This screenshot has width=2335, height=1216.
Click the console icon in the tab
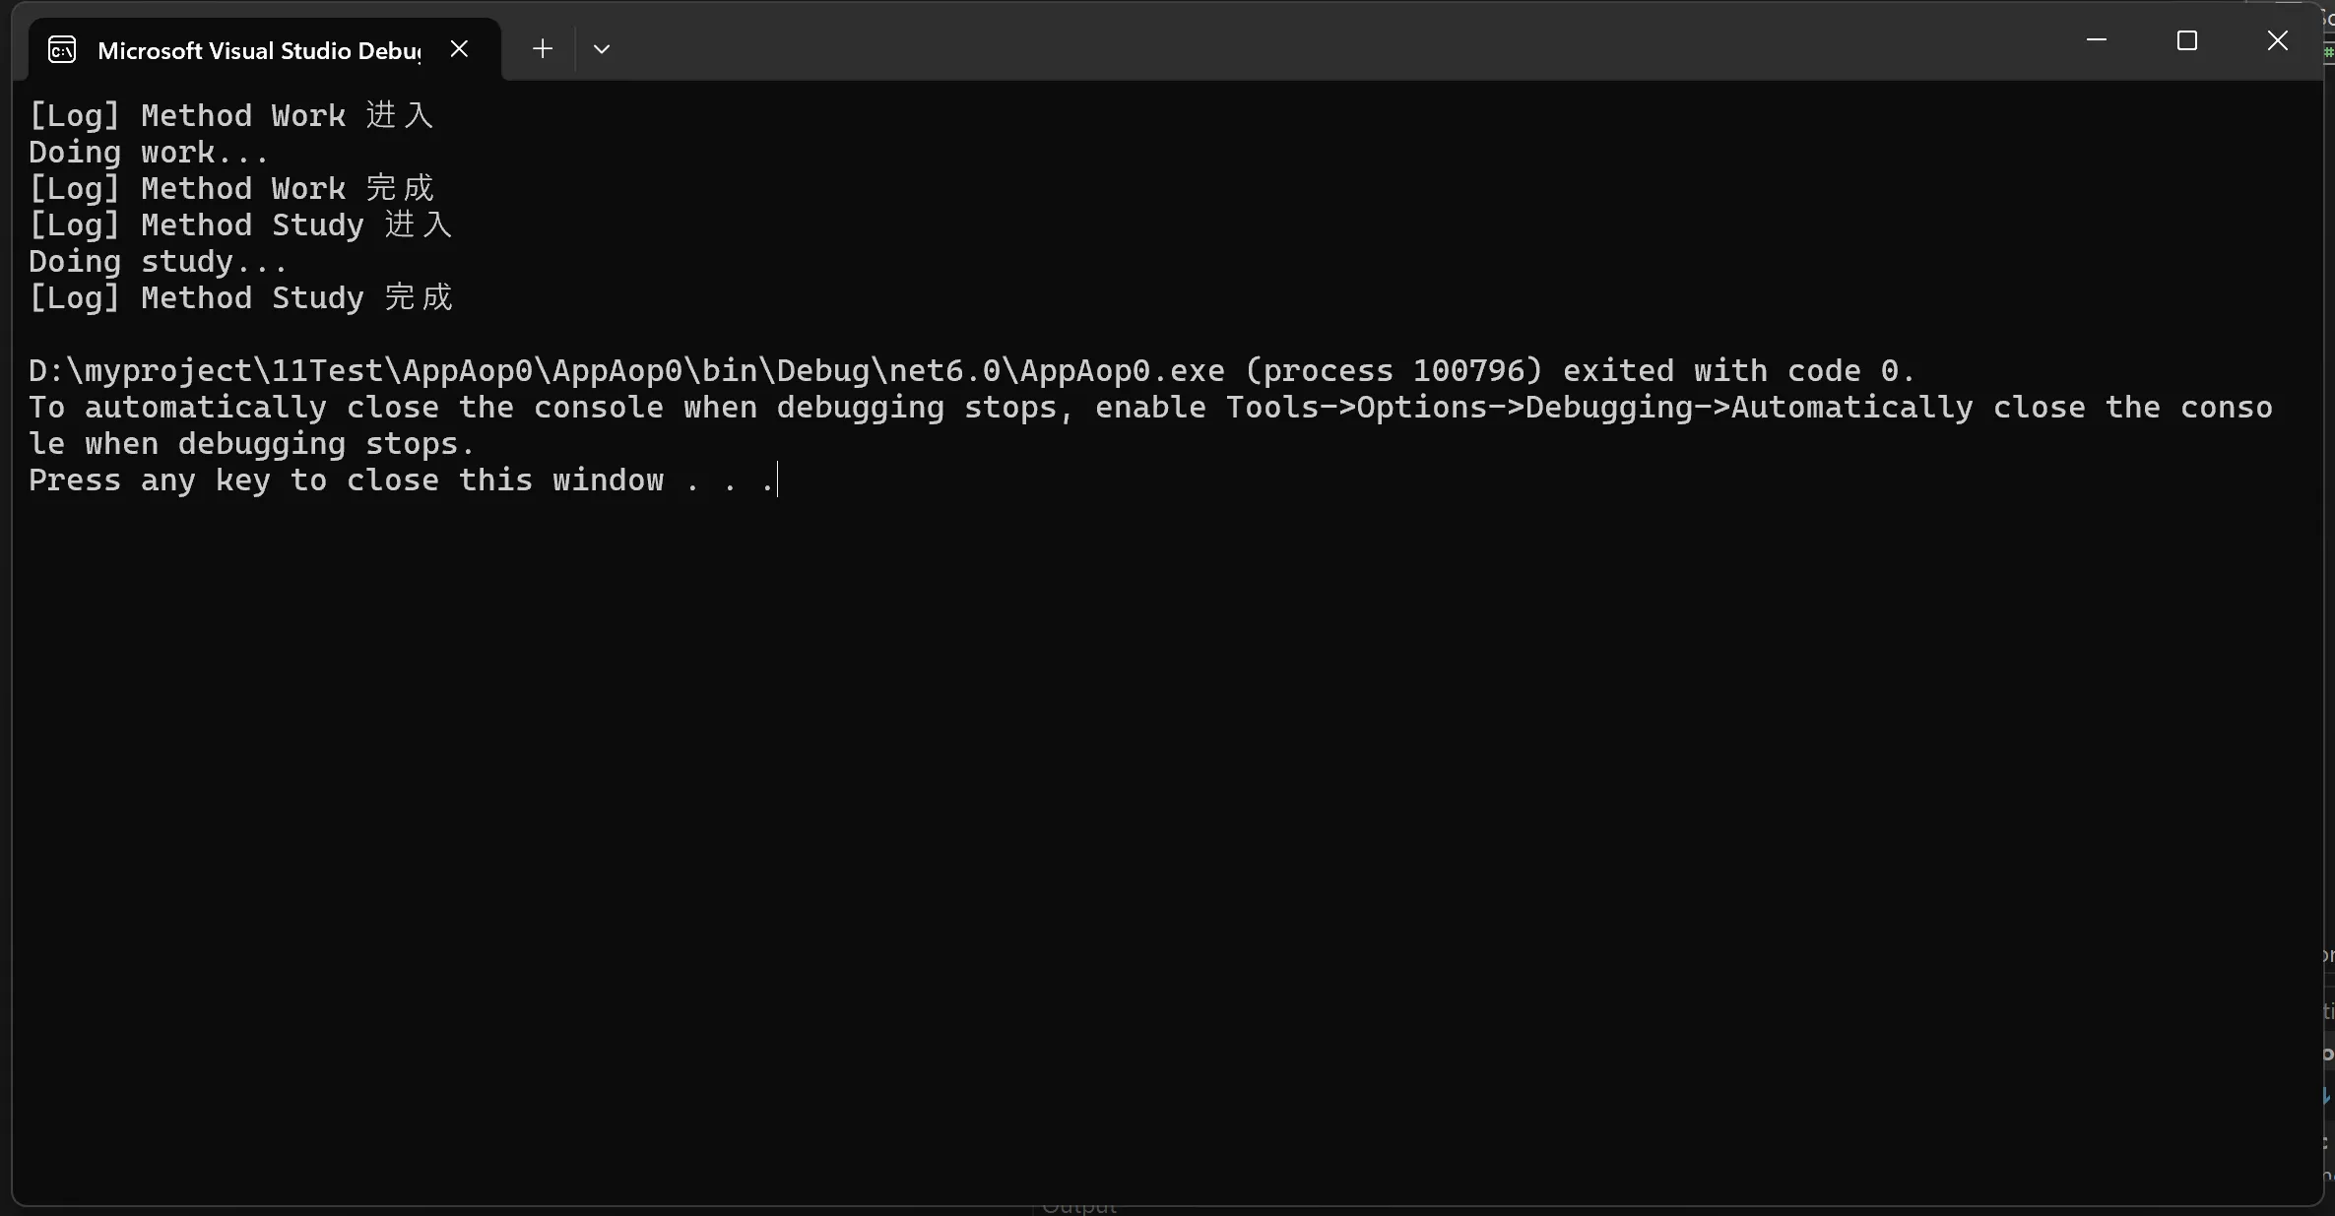pos(62,49)
